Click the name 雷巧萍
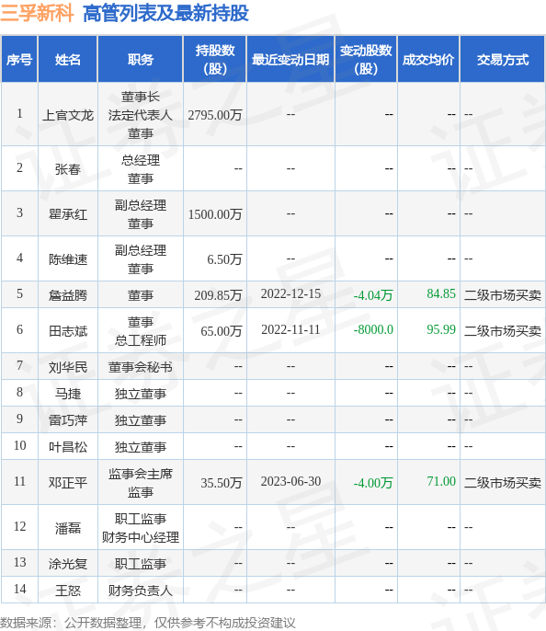This screenshot has width=546, height=631. pos(68,420)
